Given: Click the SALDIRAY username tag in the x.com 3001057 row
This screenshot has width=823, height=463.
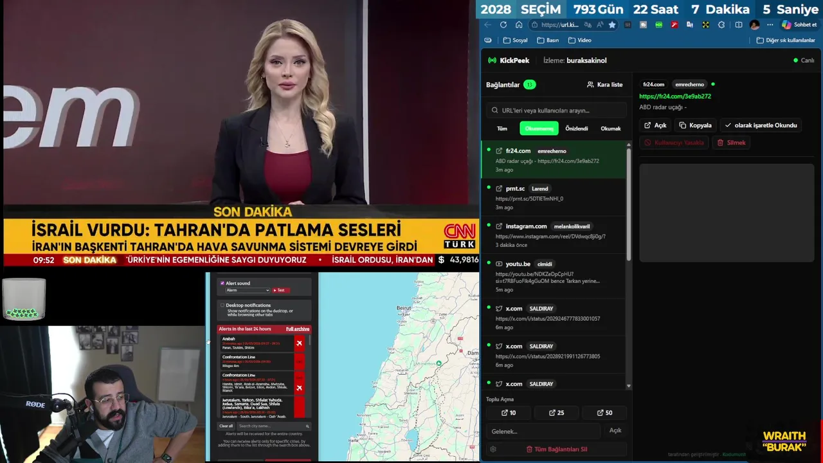Looking at the screenshot, I should point(541,308).
